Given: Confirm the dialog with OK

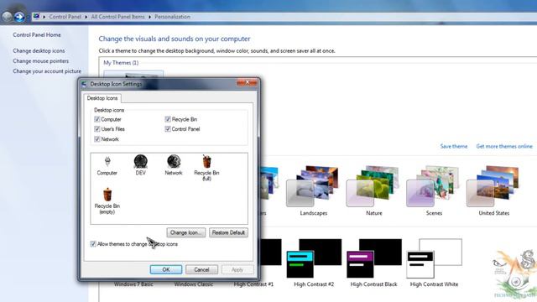Looking at the screenshot, I should [166, 269].
